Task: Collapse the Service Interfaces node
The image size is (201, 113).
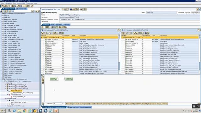Action: pos(7,95)
